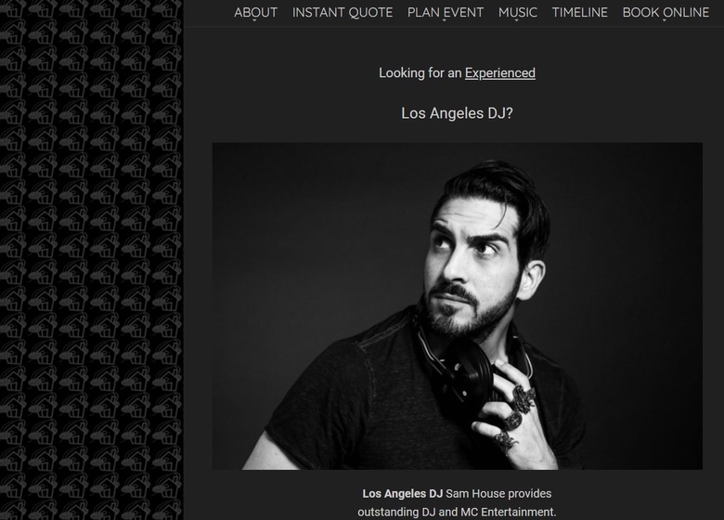Image resolution: width=724 pixels, height=520 pixels.
Task: Click the 'Looking for an' text
Action: (420, 73)
